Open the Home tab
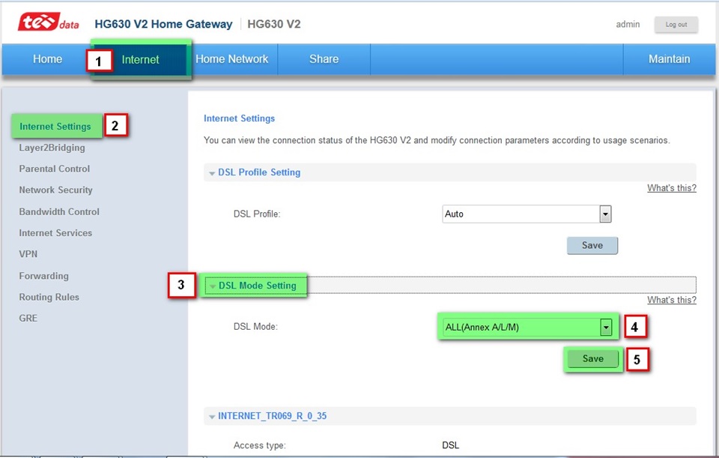This screenshot has height=458, width=719. click(47, 59)
